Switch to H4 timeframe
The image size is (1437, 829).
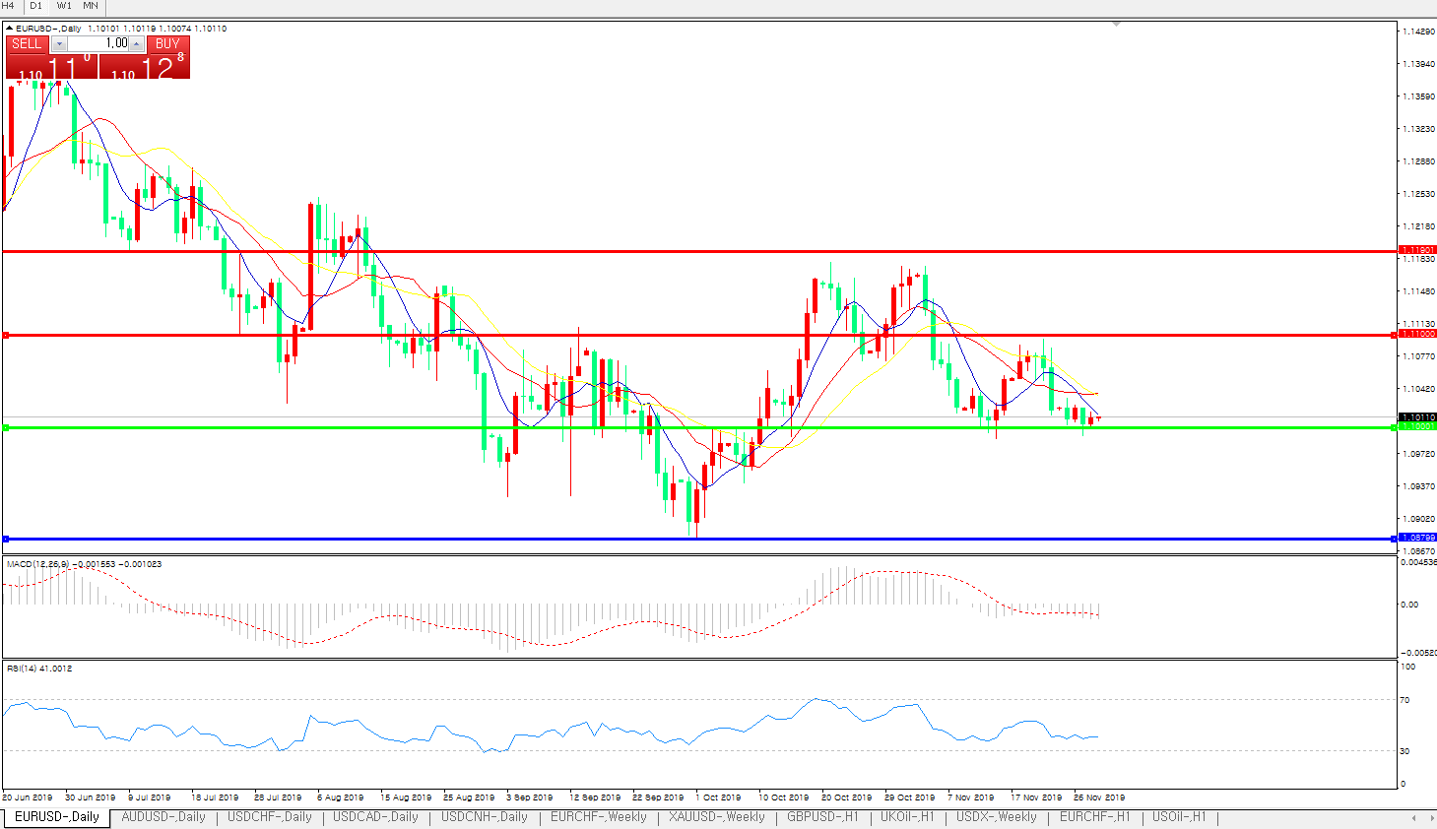[9, 6]
